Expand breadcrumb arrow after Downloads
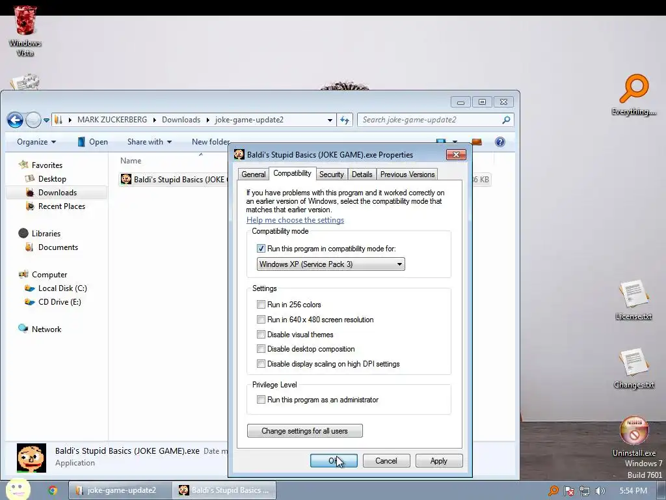666x500 pixels. pyautogui.click(x=207, y=120)
